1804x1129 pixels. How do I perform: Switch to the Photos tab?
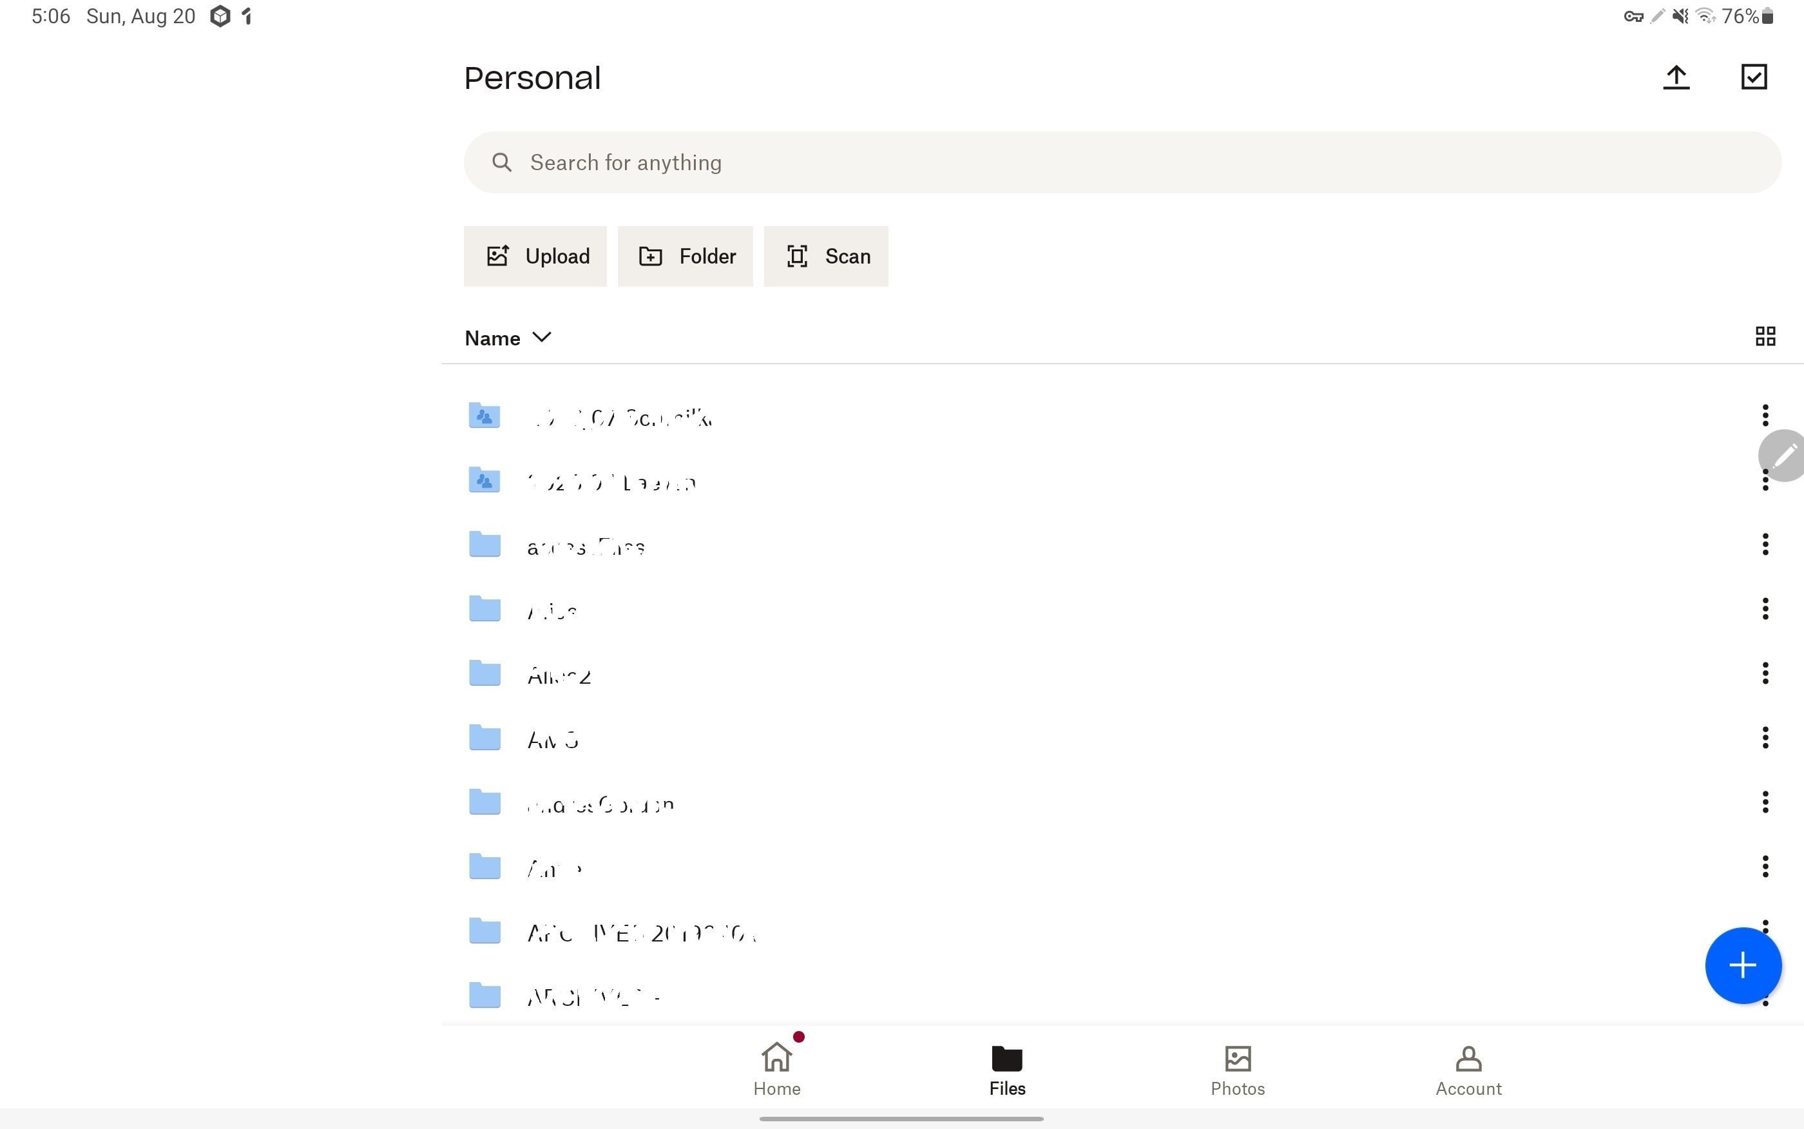1237,1070
